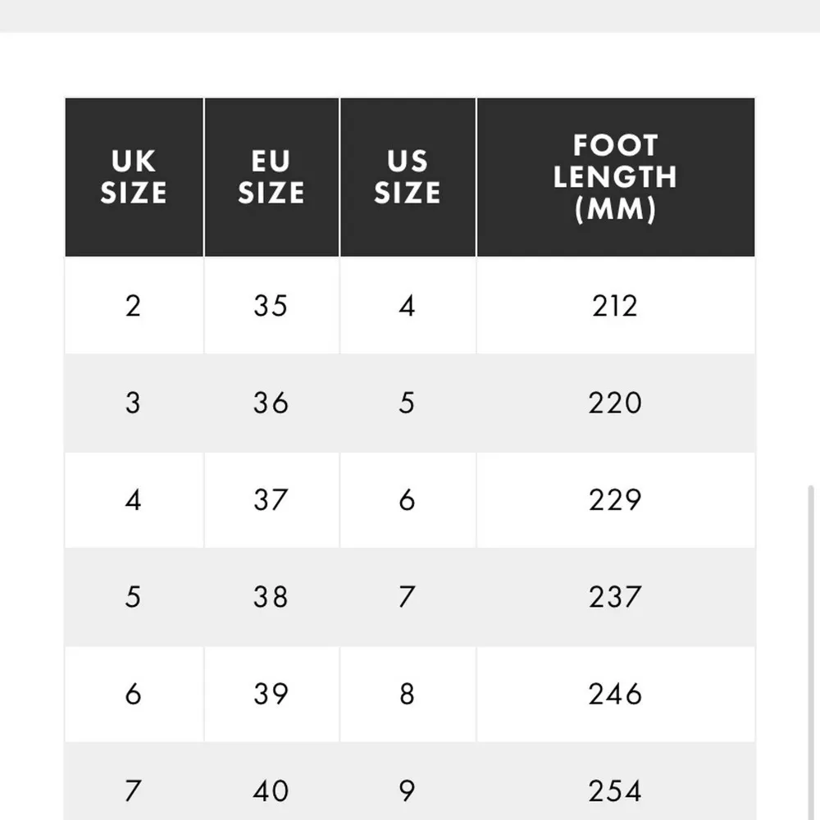Screen dimensions: 820x820
Task: Select the EU size 39 cell
Action: [271, 694]
